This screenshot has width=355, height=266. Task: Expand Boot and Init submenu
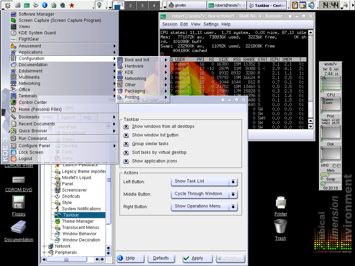click(142, 60)
